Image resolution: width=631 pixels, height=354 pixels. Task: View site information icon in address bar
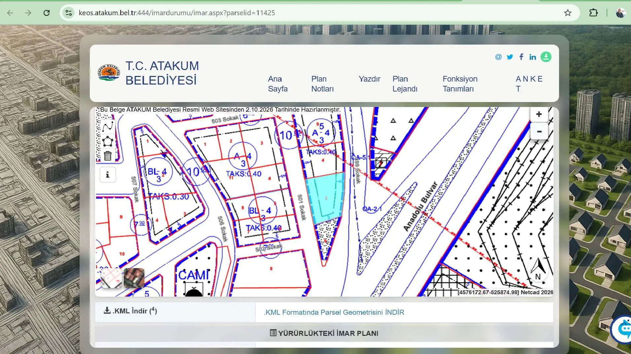pos(68,13)
